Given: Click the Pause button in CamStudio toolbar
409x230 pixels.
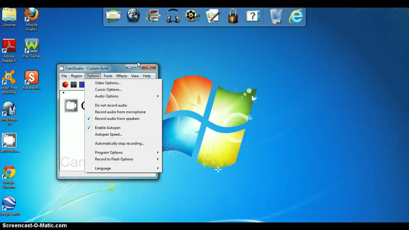Looking at the screenshot, I should 73,85.
